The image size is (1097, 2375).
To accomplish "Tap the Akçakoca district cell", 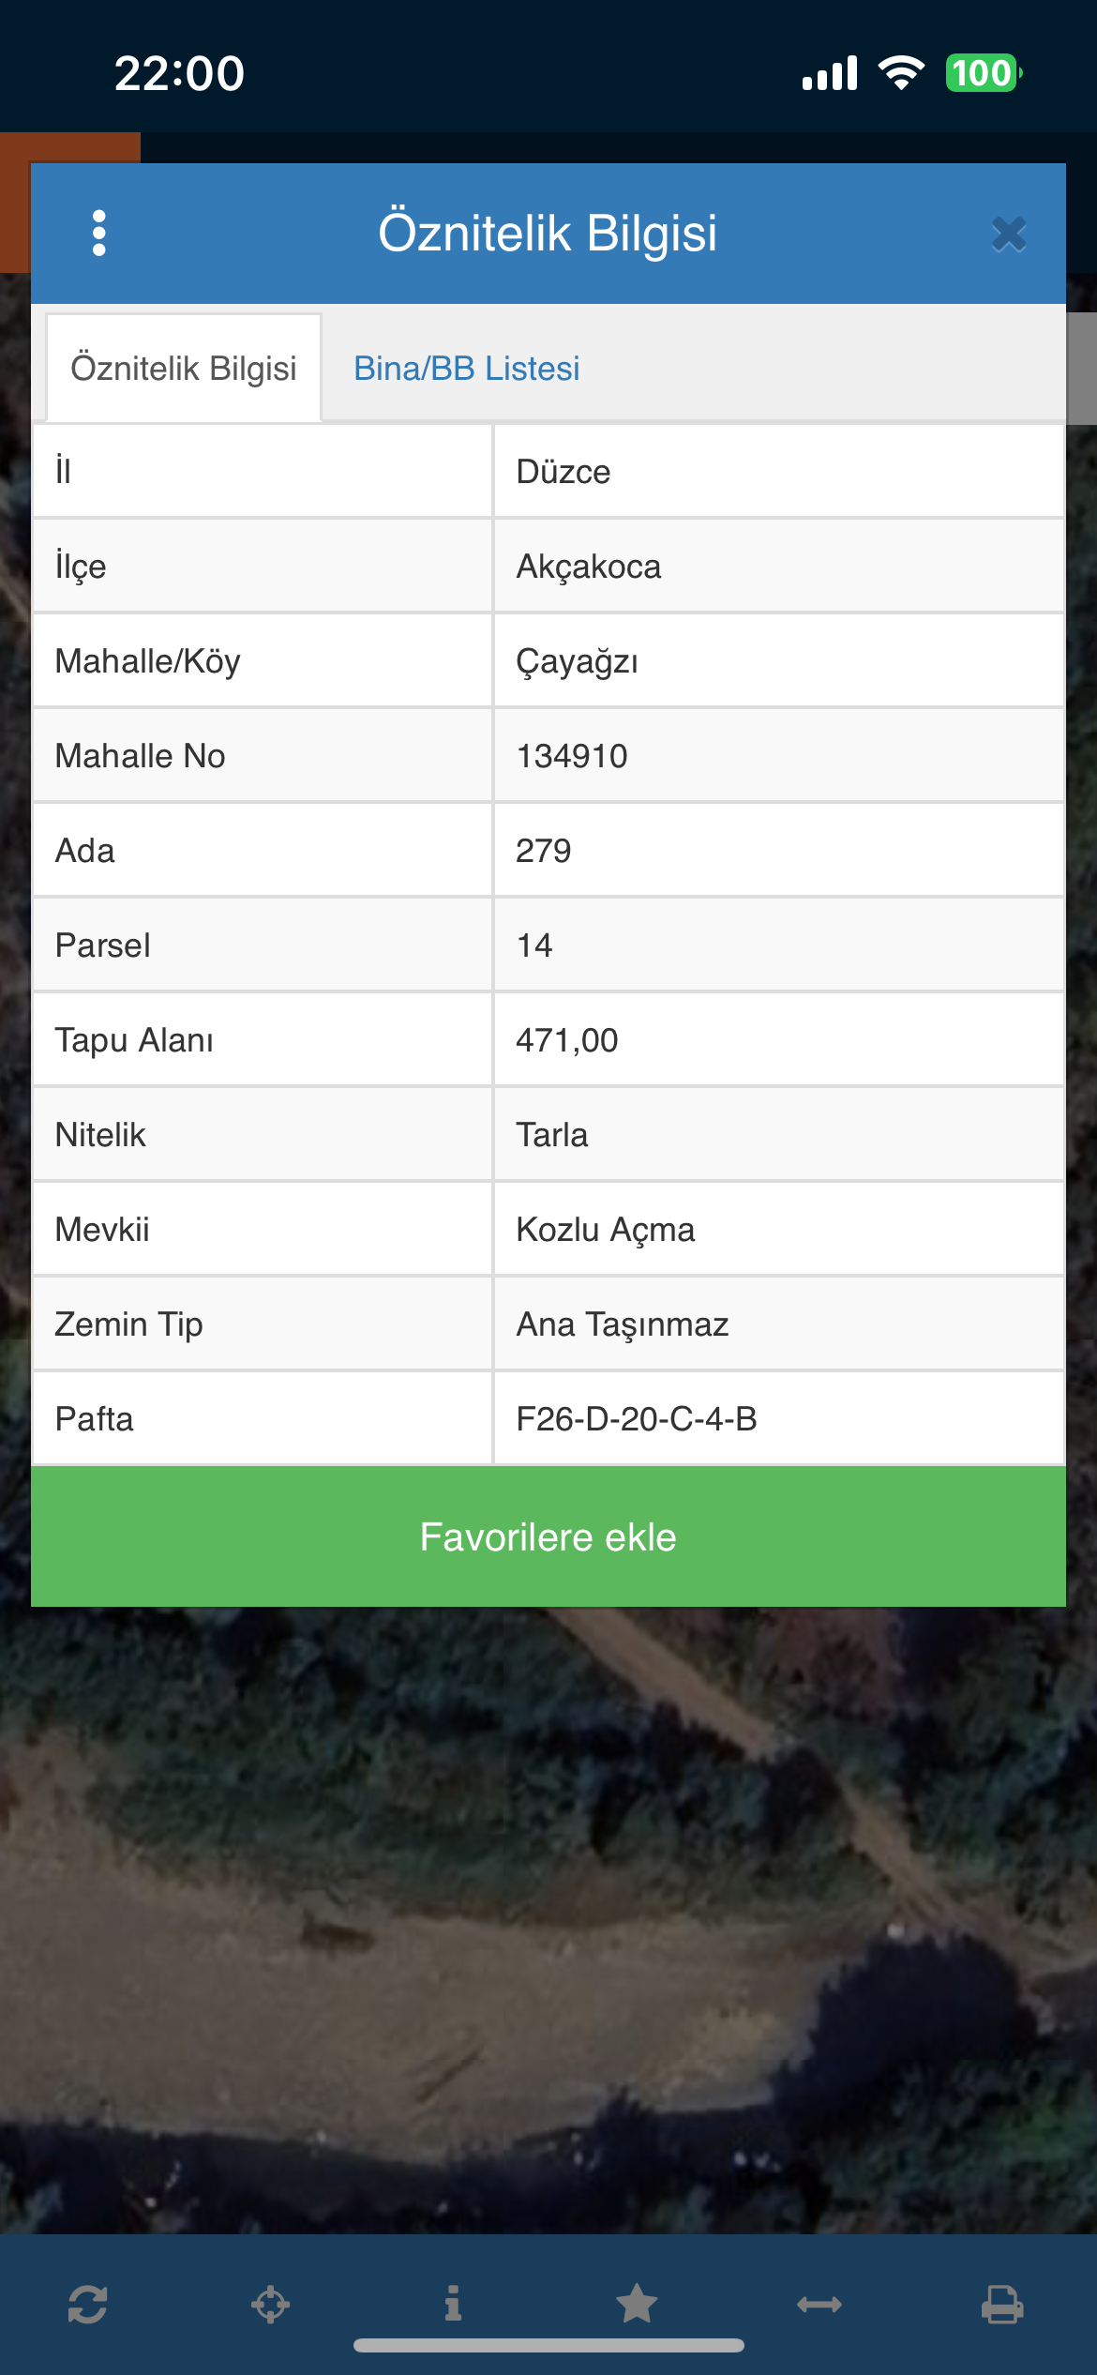I will coord(589,567).
